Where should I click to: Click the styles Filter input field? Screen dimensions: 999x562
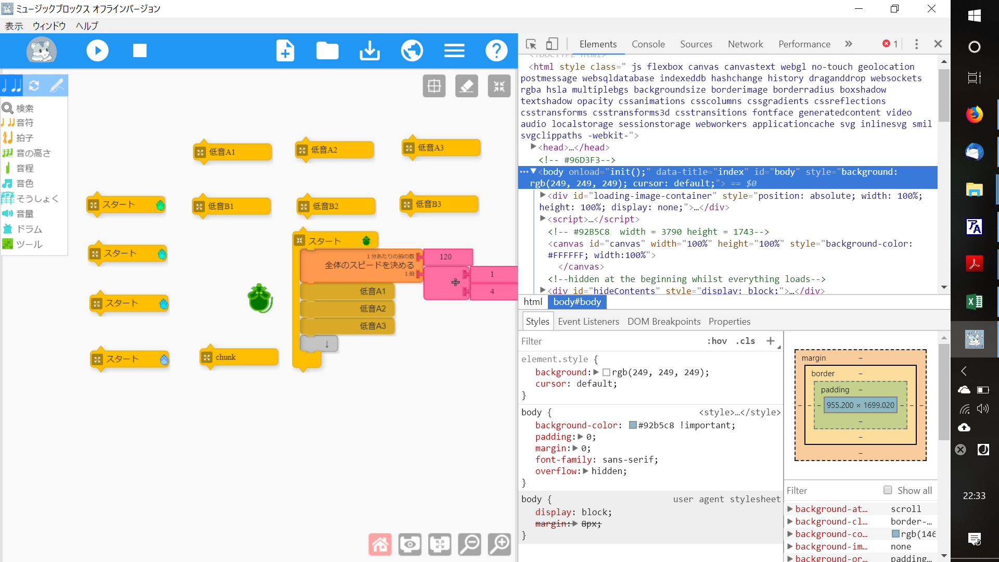click(609, 341)
